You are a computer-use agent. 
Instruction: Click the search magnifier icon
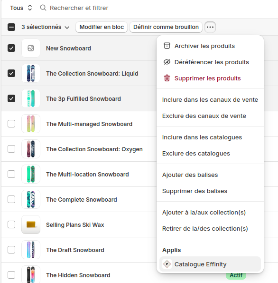43,8
